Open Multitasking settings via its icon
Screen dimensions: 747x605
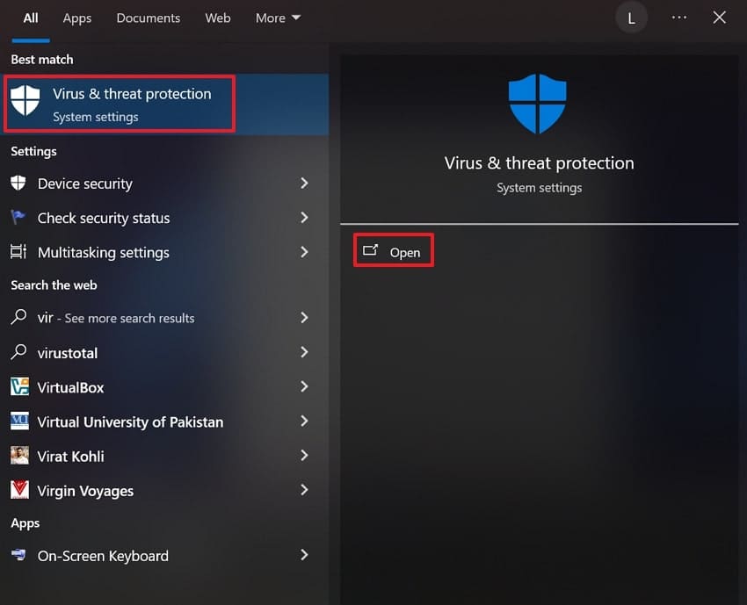(x=19, y=252)
